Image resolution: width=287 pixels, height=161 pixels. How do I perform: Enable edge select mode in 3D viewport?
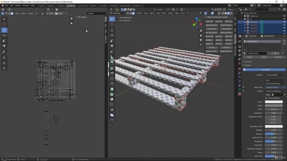coord(130,13)
